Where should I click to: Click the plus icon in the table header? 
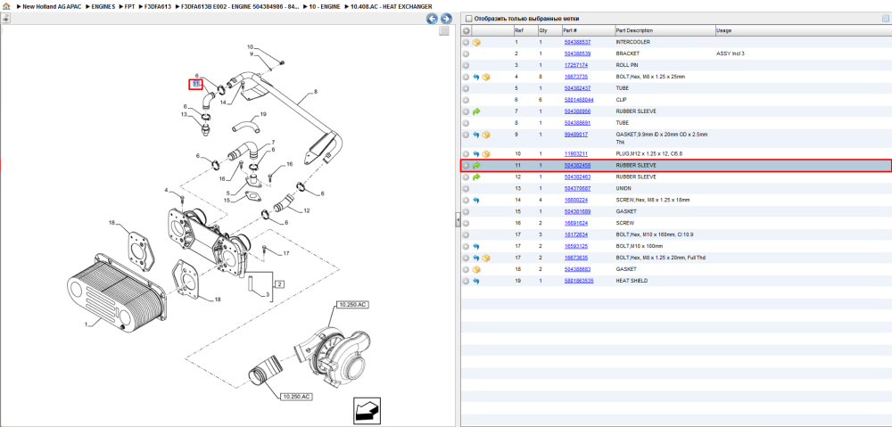[x=466, y=30]
